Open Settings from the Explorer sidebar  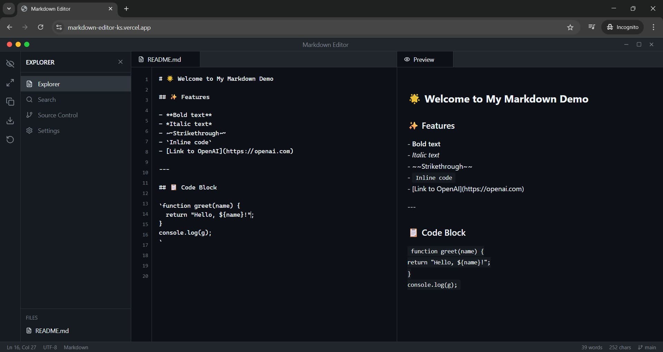click(49, 130)
